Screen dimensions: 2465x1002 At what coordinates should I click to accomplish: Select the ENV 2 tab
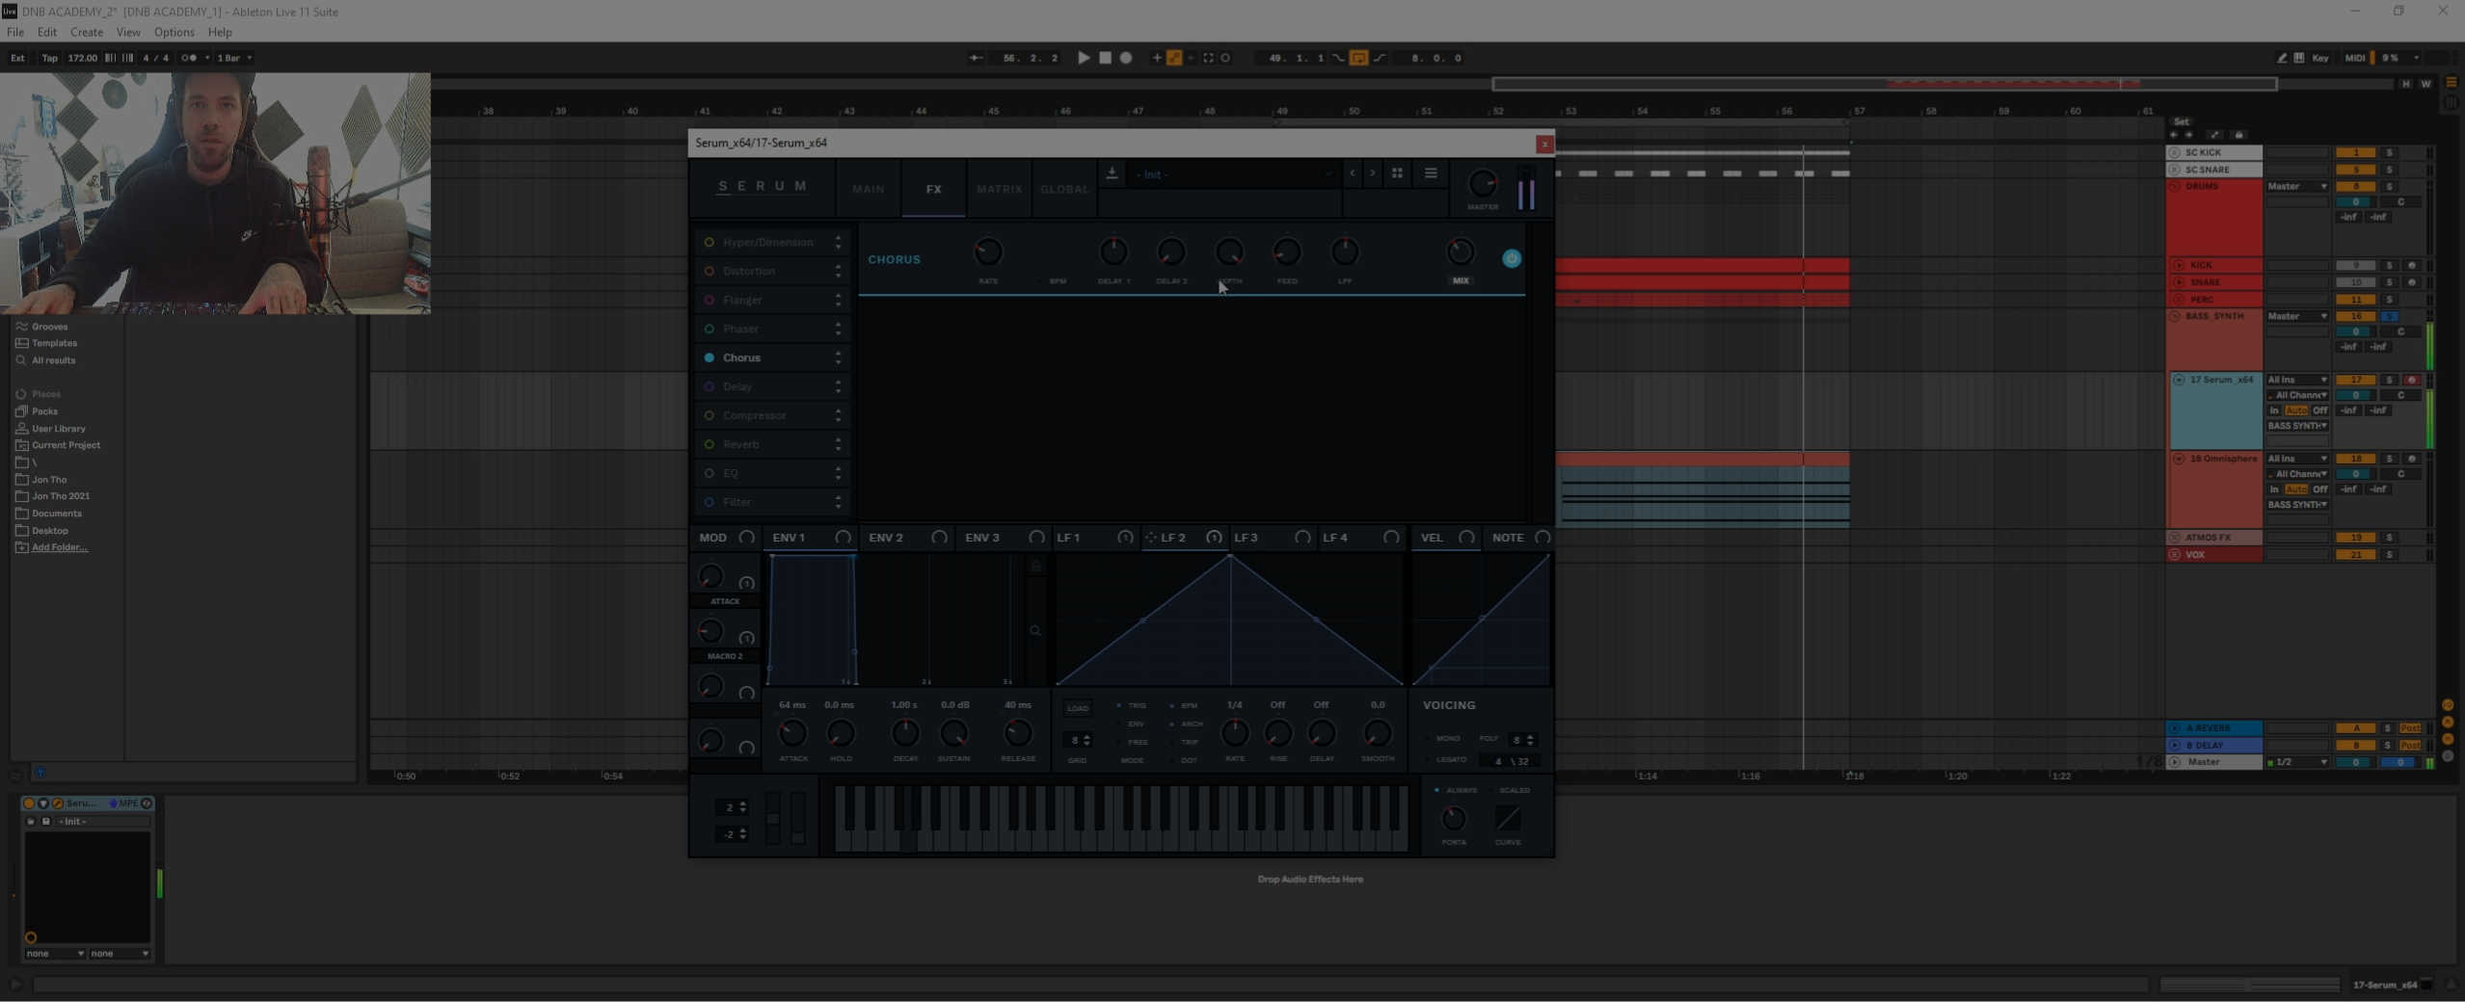pos(907,538)
